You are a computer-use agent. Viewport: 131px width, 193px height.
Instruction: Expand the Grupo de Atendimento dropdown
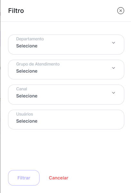(66, 69)
